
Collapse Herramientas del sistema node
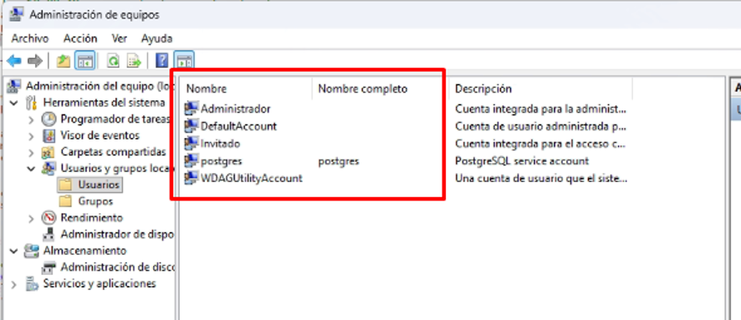pos(14,103)
